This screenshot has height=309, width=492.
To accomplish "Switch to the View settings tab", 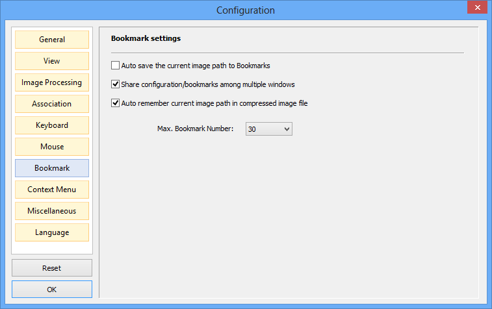I will pyautogui.click(x=52, y=61).
